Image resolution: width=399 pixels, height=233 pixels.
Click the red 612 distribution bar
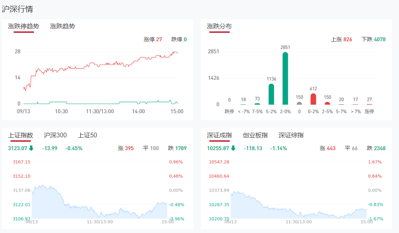(313, 99)
